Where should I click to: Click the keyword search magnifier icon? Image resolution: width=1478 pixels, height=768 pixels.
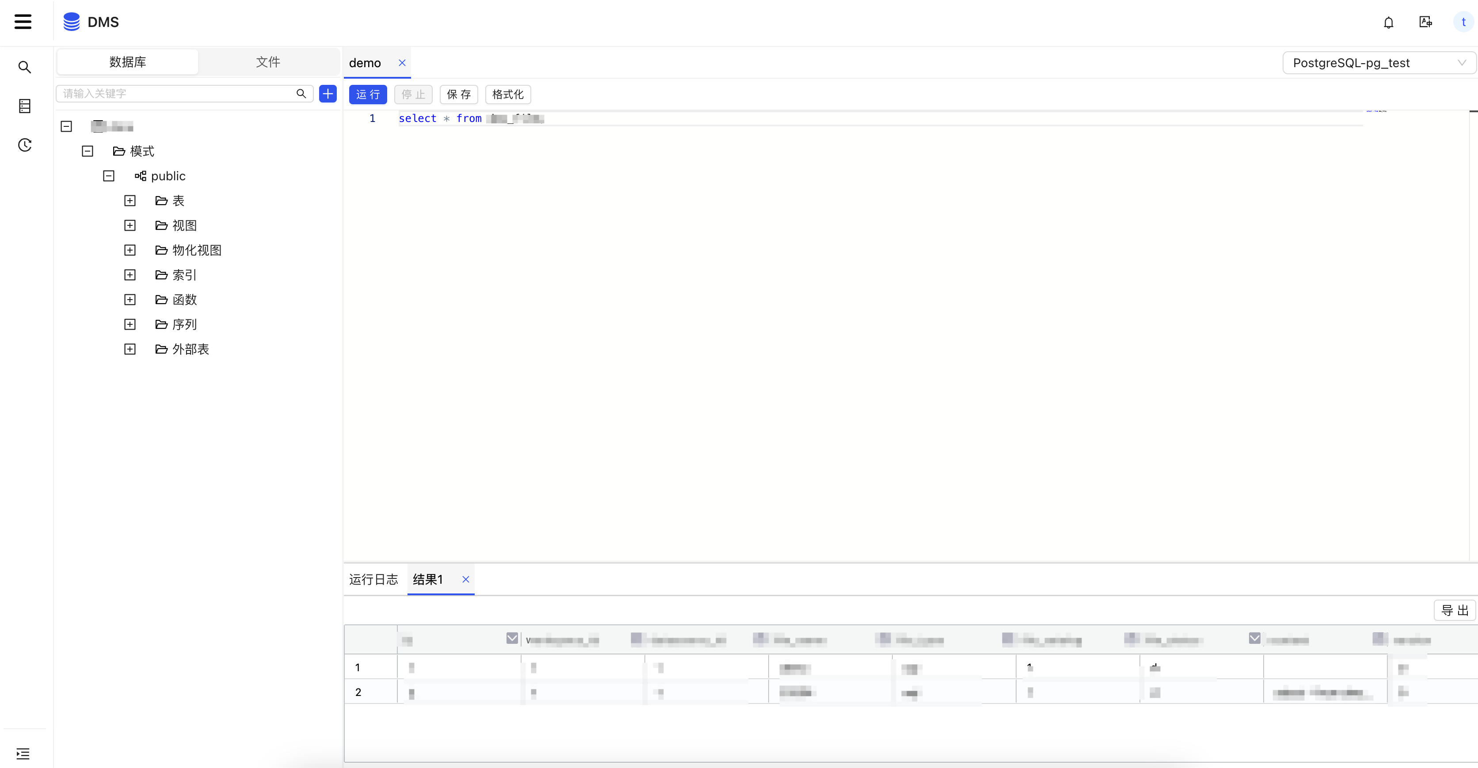301,94
